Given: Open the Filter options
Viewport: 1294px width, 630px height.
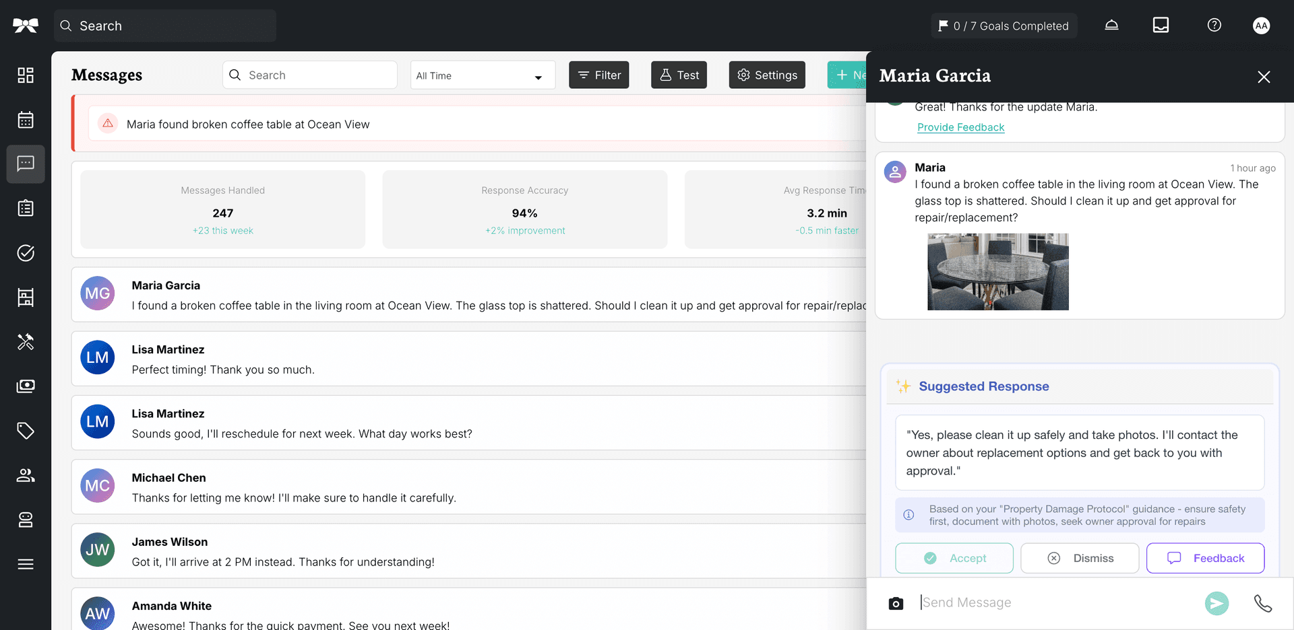Looking at the screenshot, I should pos(598,75).
